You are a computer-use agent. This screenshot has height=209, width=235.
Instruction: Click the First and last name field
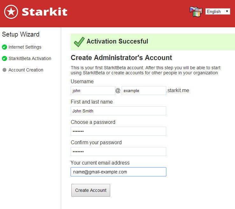click(118, 111)
